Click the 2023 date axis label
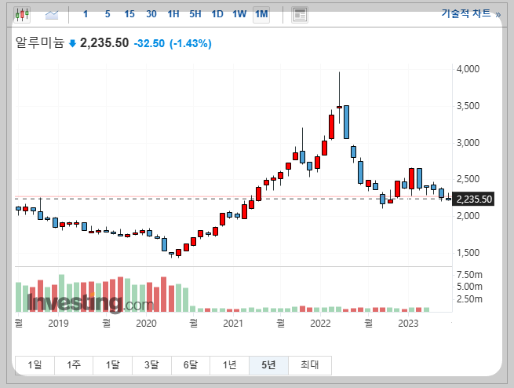The image size is (514, 388). pos(408,324)
